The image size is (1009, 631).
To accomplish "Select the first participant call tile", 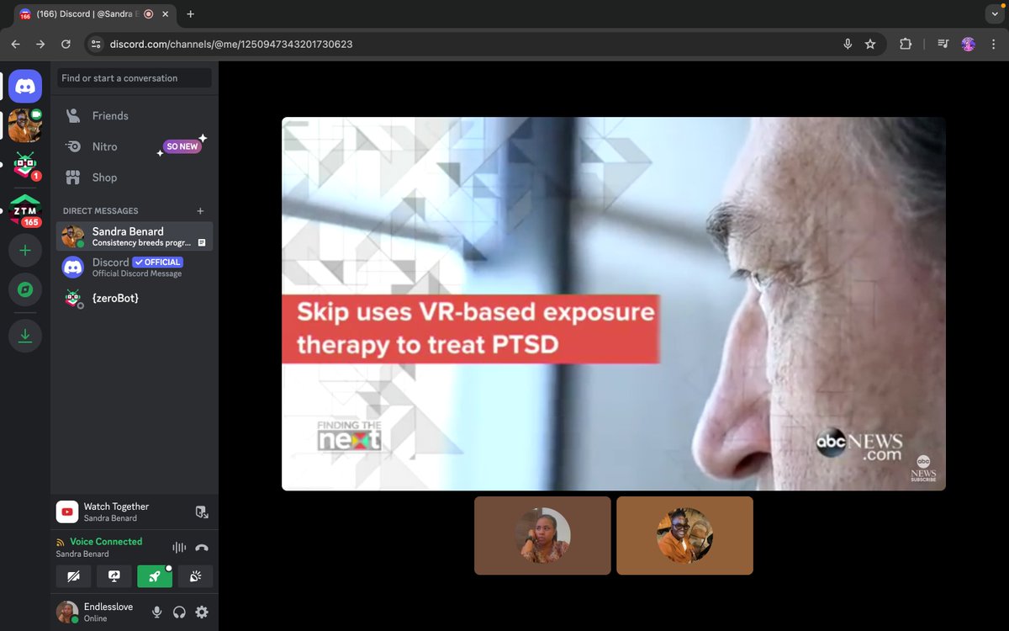I will pyautogui.click(x=542, y=535).
